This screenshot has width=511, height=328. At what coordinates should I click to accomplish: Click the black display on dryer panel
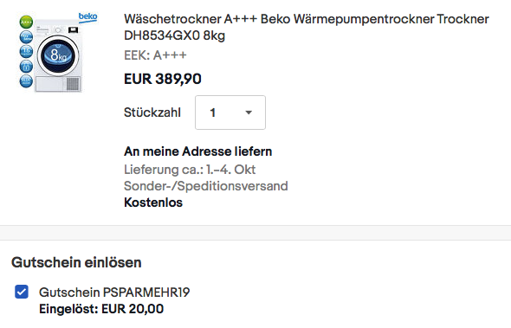(x=73, y=30)
